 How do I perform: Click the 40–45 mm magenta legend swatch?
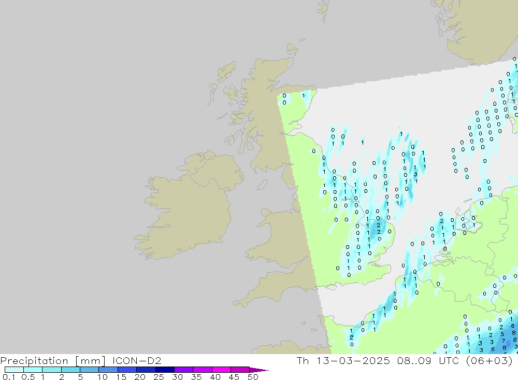pyautogui.click(x=221, y=370)
